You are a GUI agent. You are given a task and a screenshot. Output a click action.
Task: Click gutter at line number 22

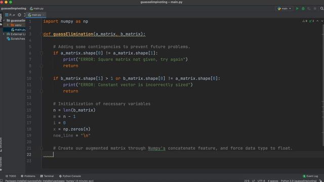click(x=29, y=155)
